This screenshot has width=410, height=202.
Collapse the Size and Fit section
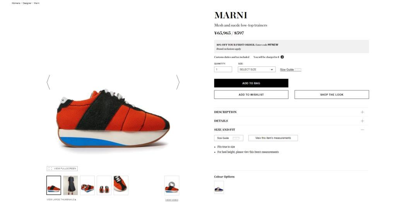pos(362,130)
